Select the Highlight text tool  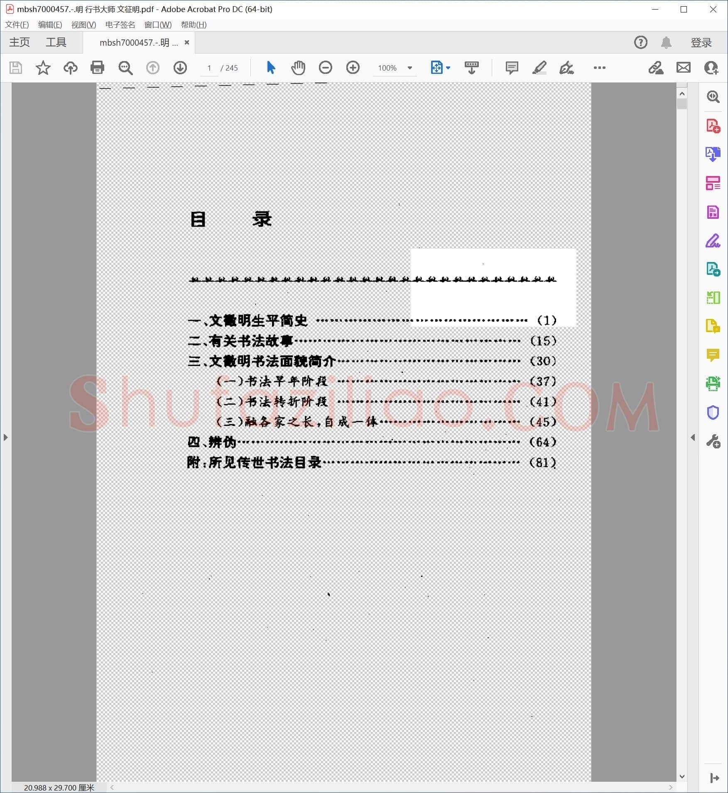click(539, 68)
